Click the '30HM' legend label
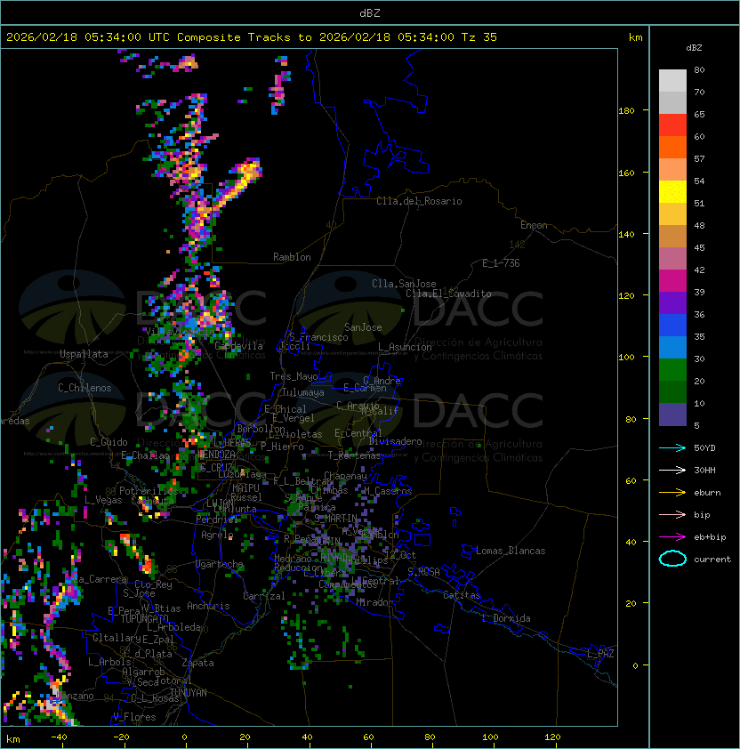Screen dimensions: 740x749 (704, 470)
